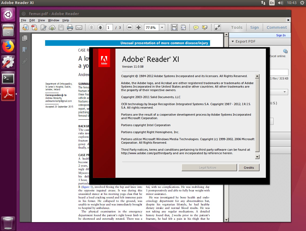Viewport: 306px width, 231px height.
Task: Click the 10:43 clock
Action: (x=292, y=3)
